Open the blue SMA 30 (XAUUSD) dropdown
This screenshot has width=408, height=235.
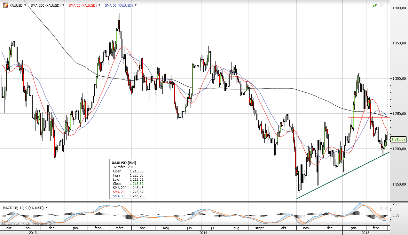point(136,5)
